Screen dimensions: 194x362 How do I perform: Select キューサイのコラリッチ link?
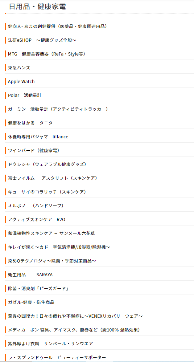point(47,192)
